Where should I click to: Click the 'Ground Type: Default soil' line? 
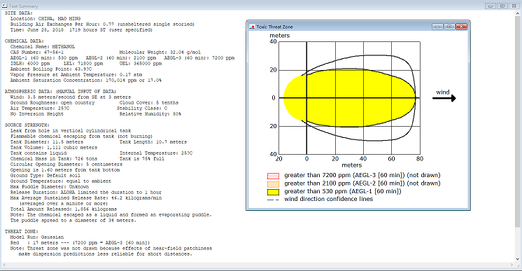tap(45, 176)
